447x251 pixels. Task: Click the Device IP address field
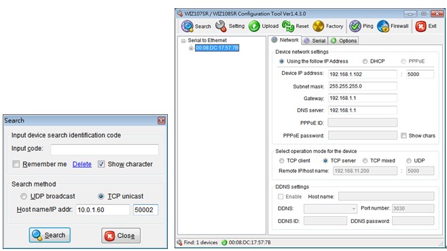tap(362, 74)
